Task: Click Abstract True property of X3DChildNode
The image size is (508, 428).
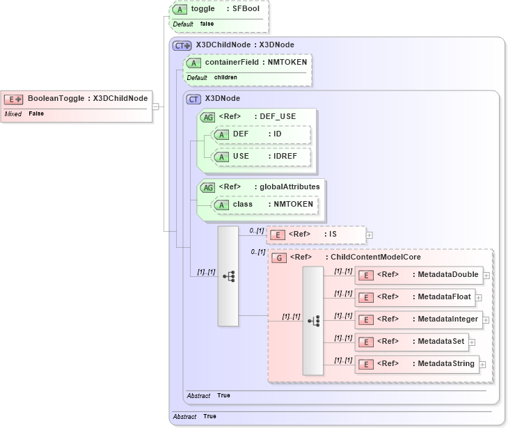Action: pos(194,416)
